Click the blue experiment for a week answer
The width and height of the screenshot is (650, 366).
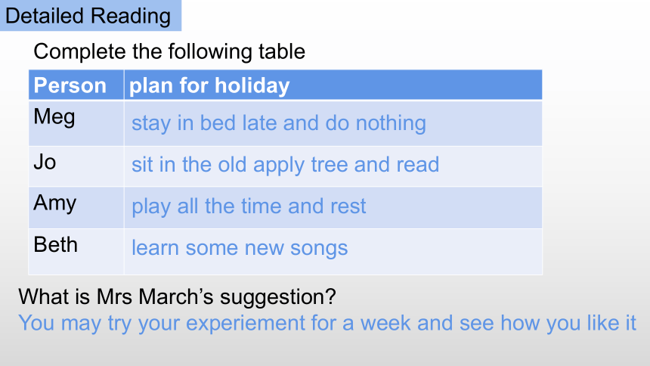coord(327,323)
